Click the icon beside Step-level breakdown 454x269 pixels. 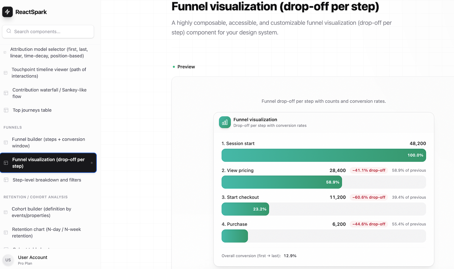point(6,180)
